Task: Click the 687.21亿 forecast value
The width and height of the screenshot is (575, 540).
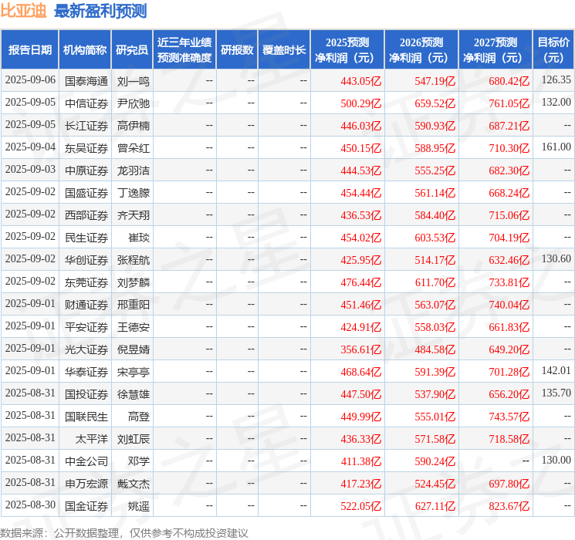Action: [509, 126]
